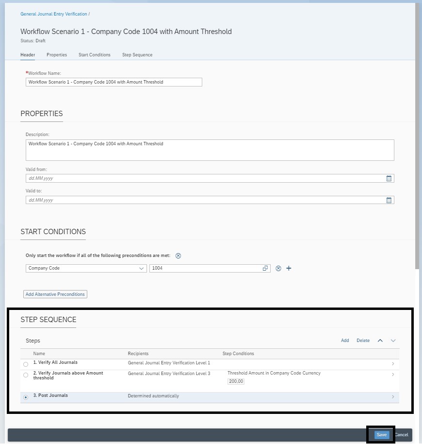Switch to the Step Sequence tab
Screen dimensions: 422x445
point(137,55)
